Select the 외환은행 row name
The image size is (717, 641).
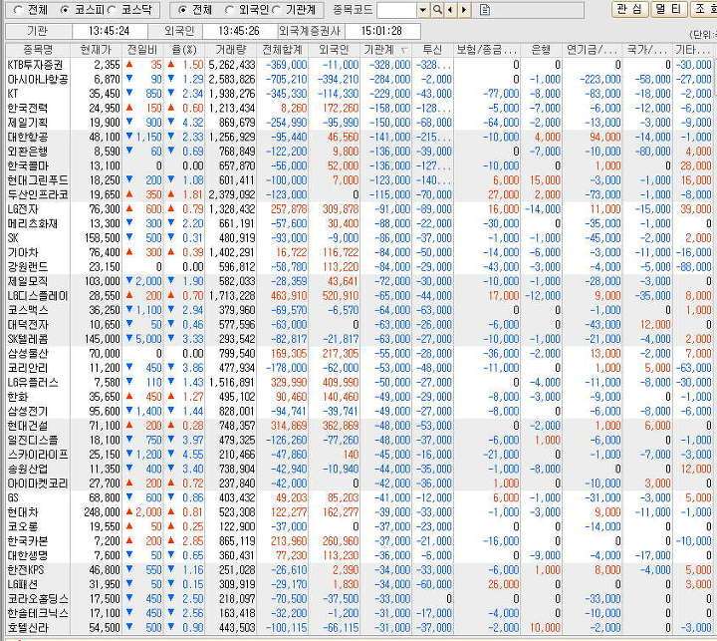(x=28, y=152)
